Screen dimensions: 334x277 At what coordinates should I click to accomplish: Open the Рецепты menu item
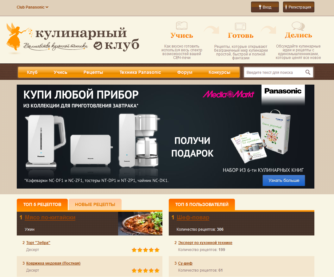(x=93, y=72)
